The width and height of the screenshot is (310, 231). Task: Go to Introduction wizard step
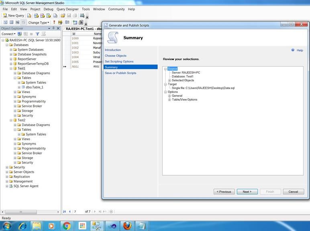point(113,50)
